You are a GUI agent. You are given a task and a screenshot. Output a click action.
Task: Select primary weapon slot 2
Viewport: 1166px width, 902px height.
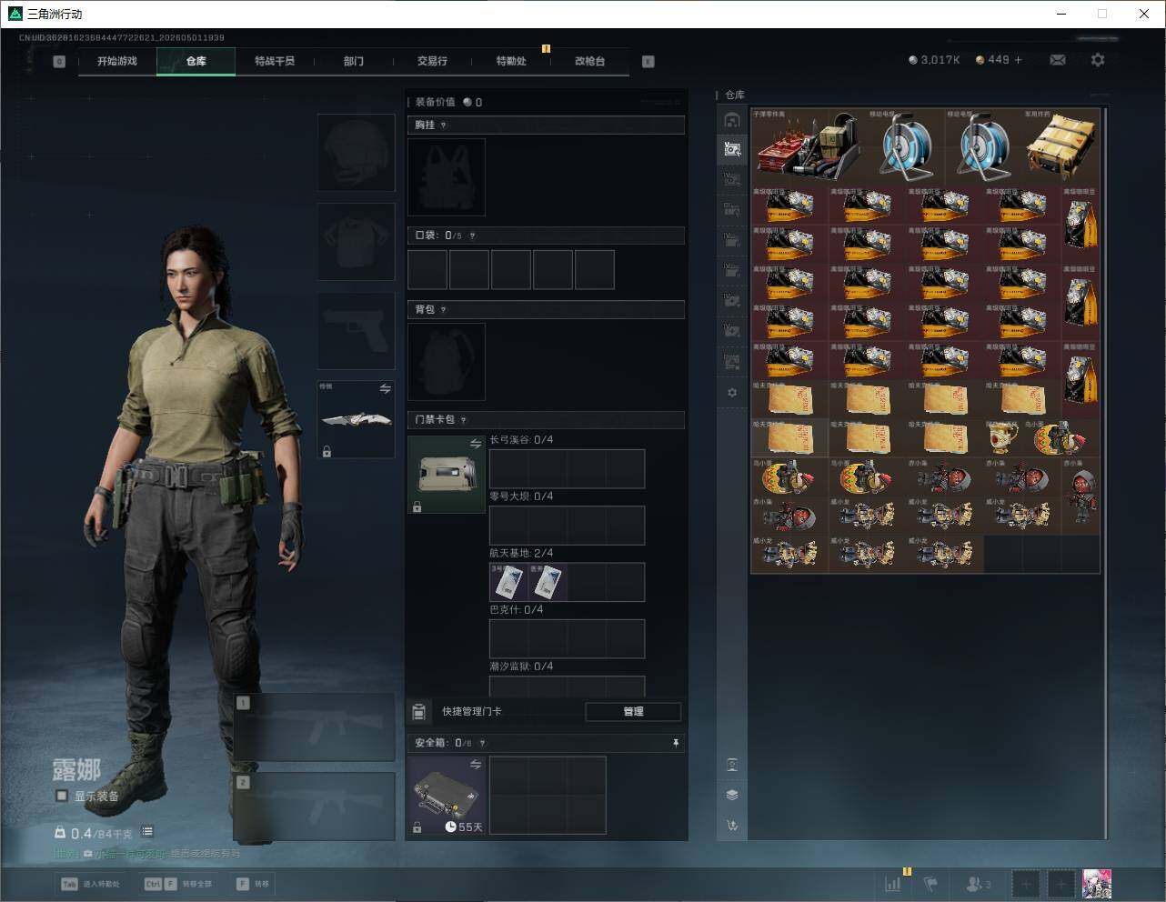[315, 807]
